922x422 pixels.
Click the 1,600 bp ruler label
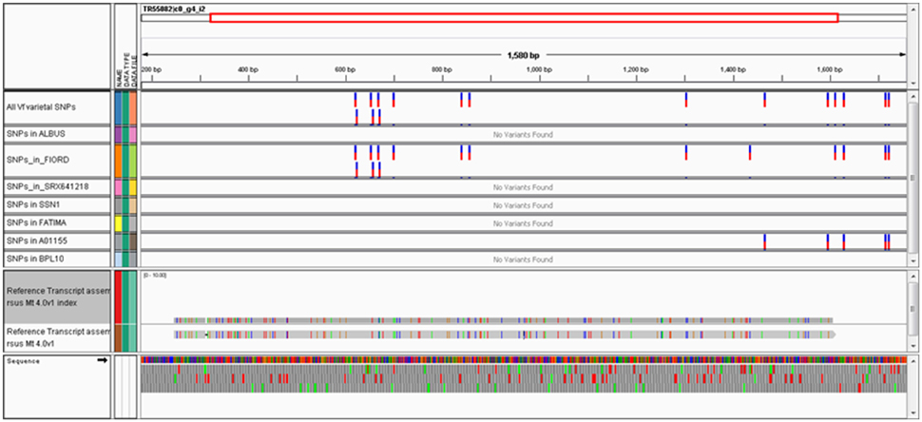pos(829,69)
